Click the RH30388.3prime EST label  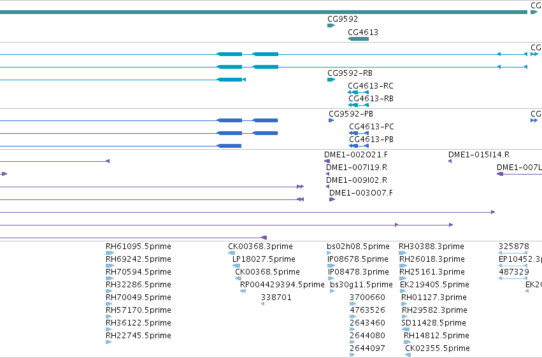pos(431,247)
